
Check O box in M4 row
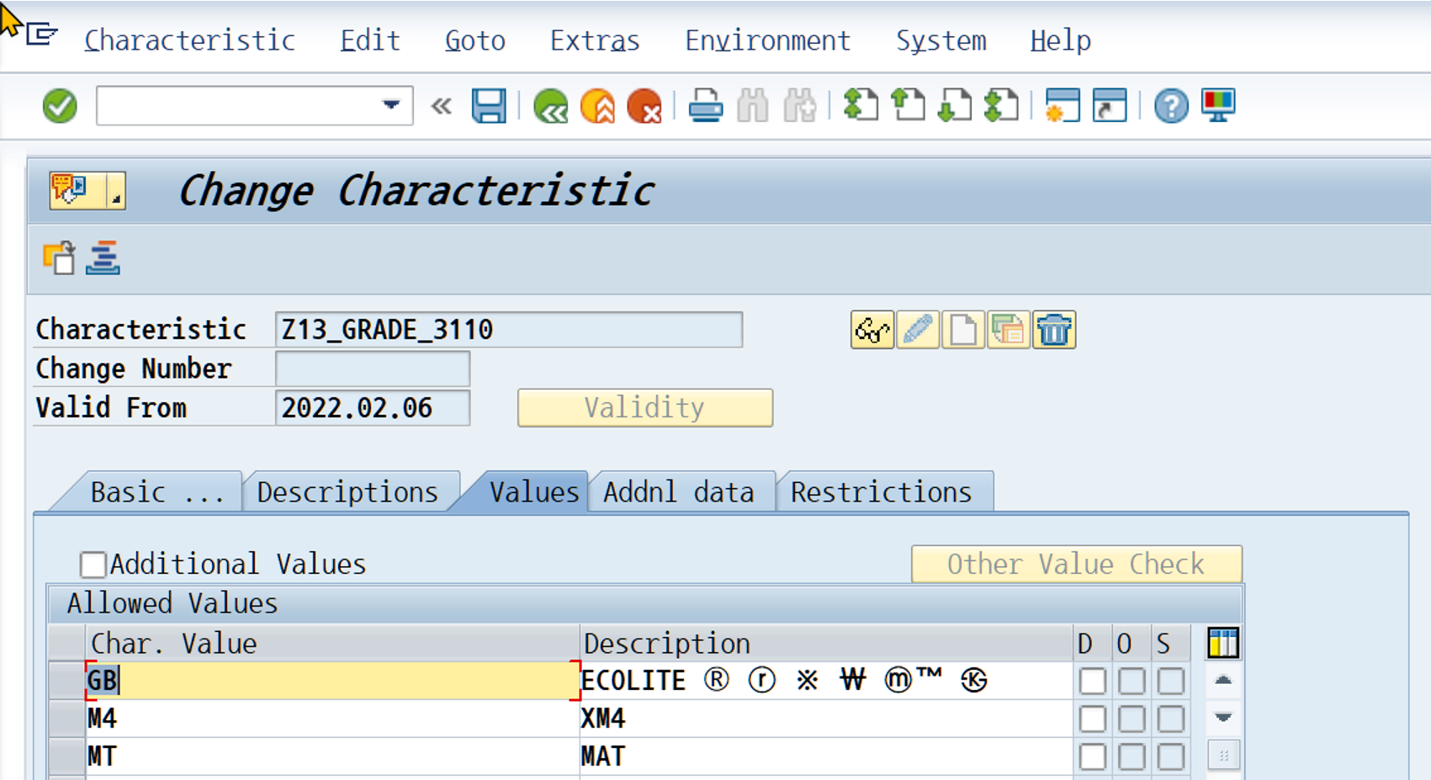click(x=1132, y=719)
